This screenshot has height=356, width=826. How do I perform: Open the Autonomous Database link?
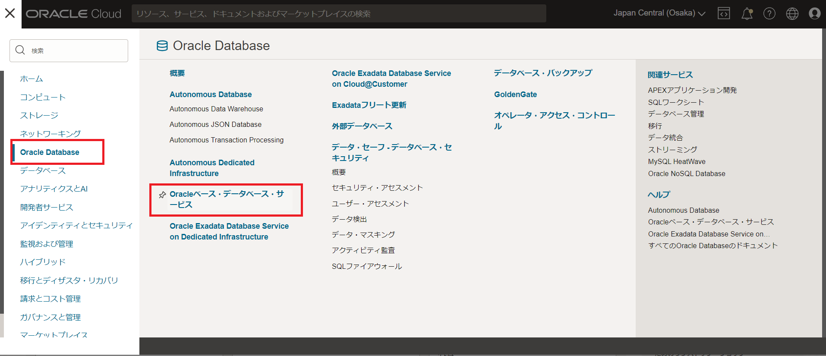pyautogui.click(x=211, y=95)
